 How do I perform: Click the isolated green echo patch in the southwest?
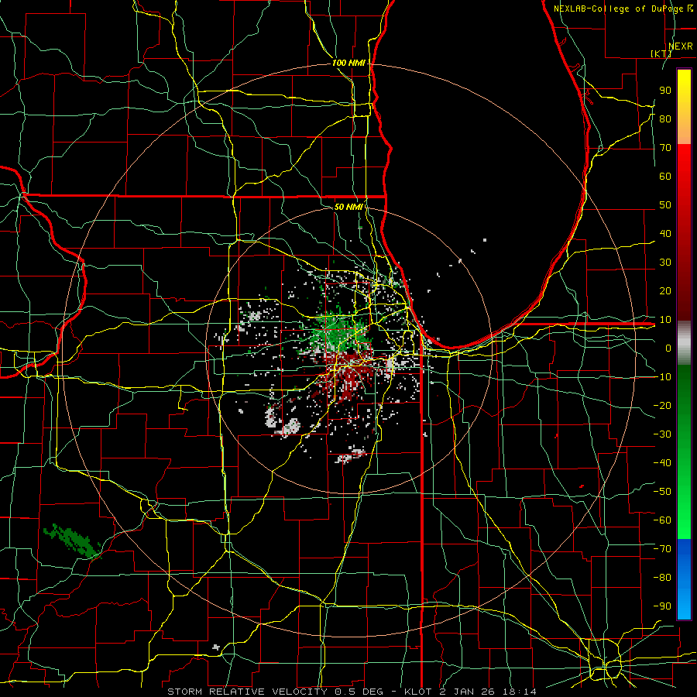click(73, 541)
